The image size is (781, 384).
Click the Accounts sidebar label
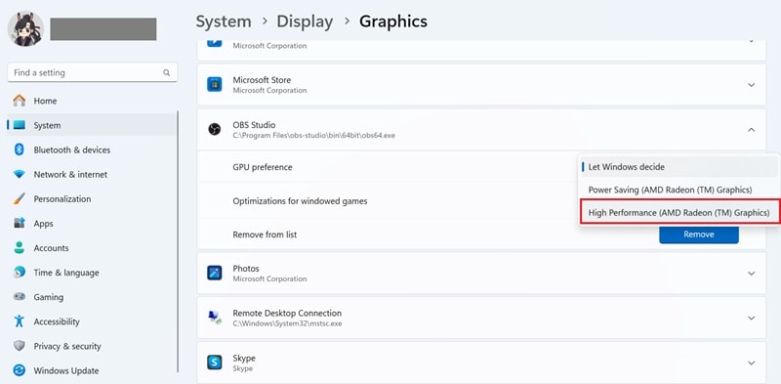tap(52, 248)
